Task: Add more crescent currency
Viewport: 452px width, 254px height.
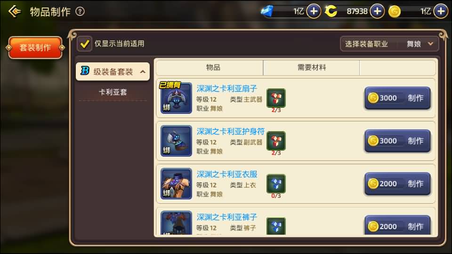Action: click(x=377, y=11)
